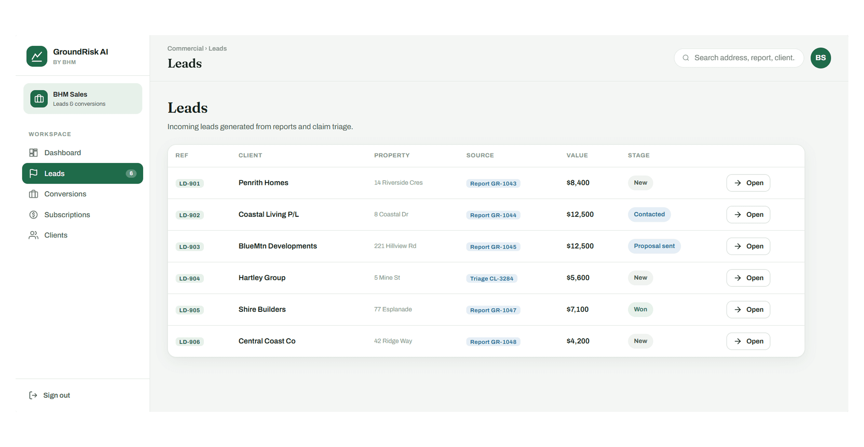Click source tag Report GR-1045

pyautogui.click(x=493, y=247)
